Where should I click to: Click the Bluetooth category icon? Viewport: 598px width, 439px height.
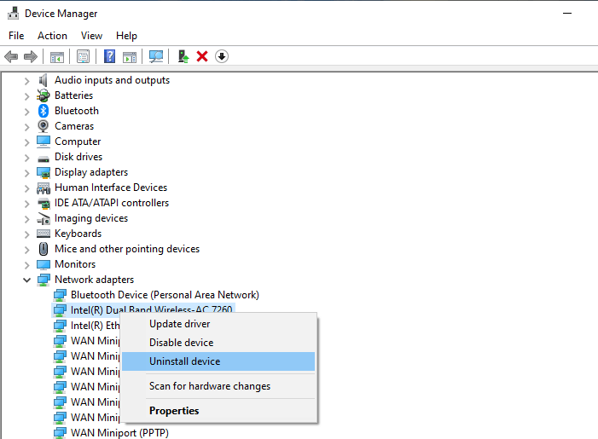click(44, 111)
